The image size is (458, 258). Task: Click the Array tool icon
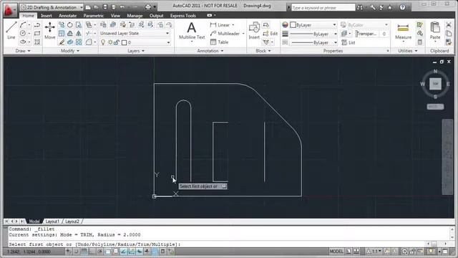point(79,42)
